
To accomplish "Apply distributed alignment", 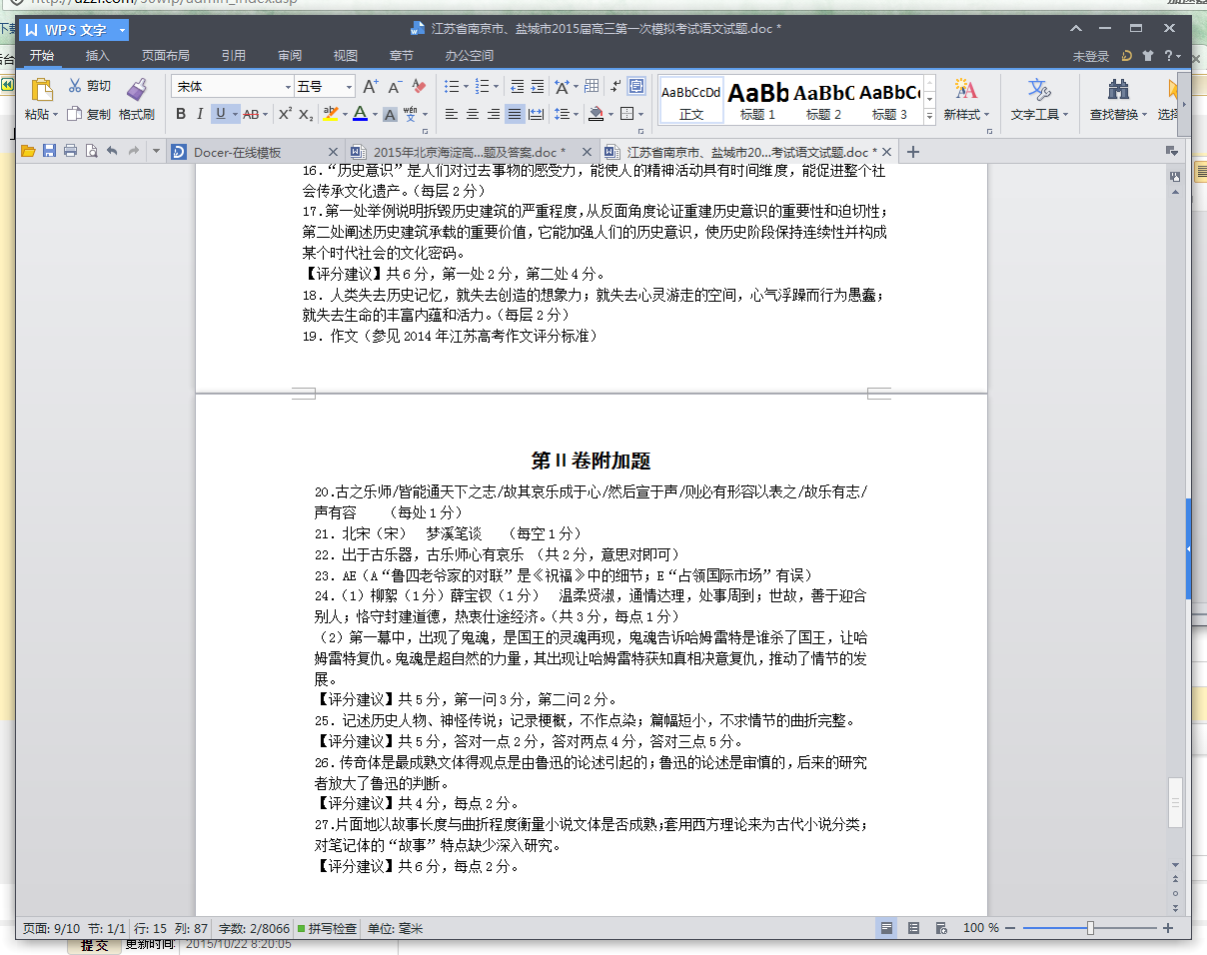I will pyautogui.click(x=536, y=114).
